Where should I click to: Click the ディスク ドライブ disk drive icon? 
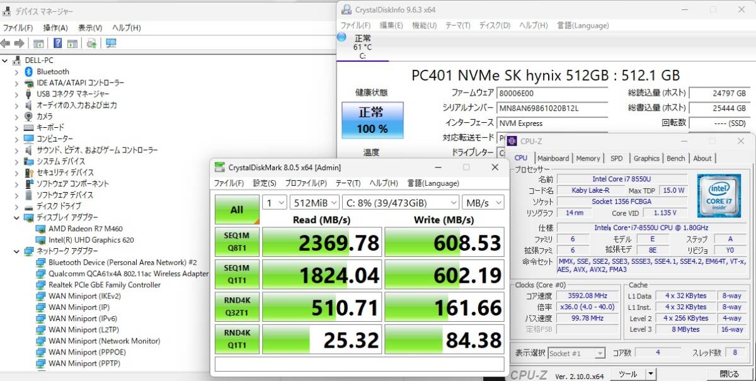[x=28, y=206]
